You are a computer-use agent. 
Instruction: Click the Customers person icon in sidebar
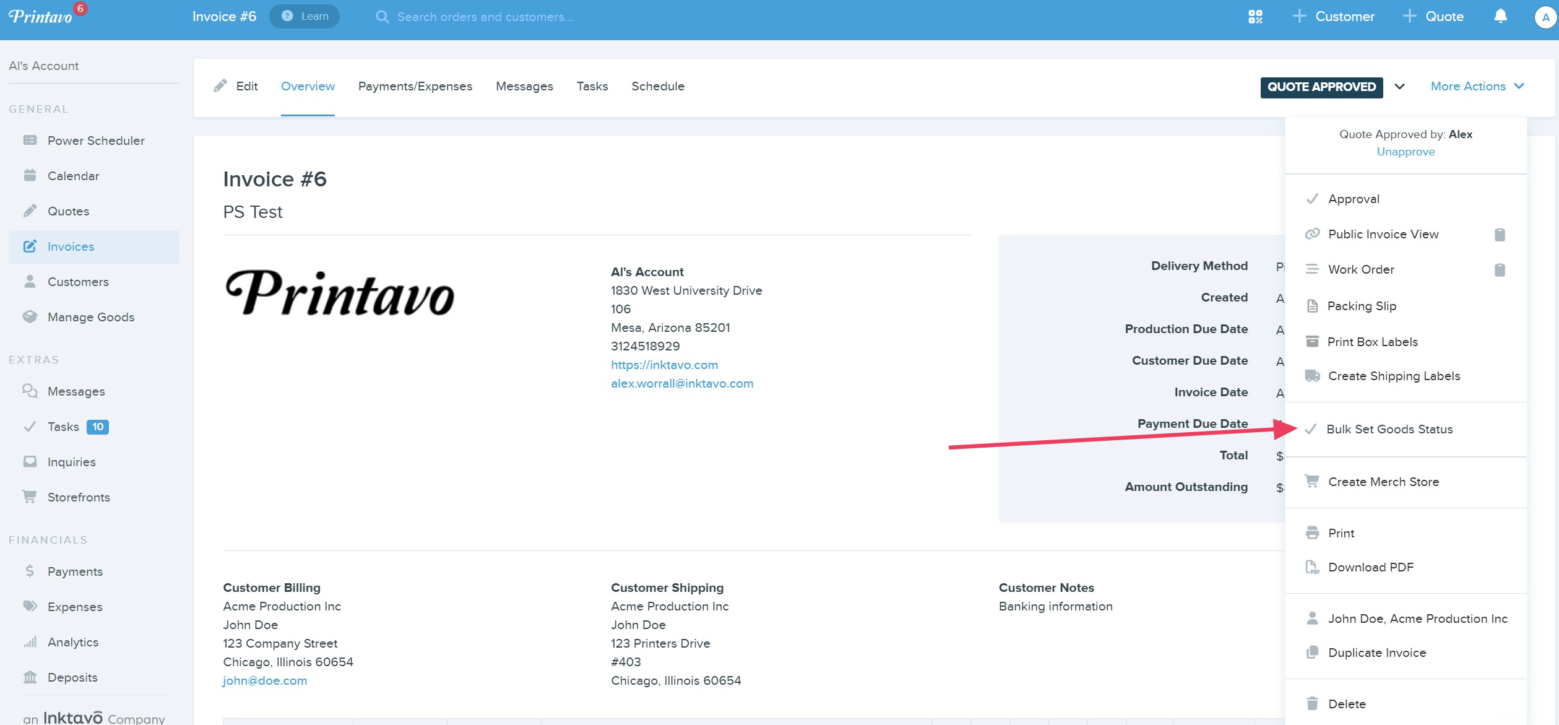pyautogui.click(x=30, y=281)
